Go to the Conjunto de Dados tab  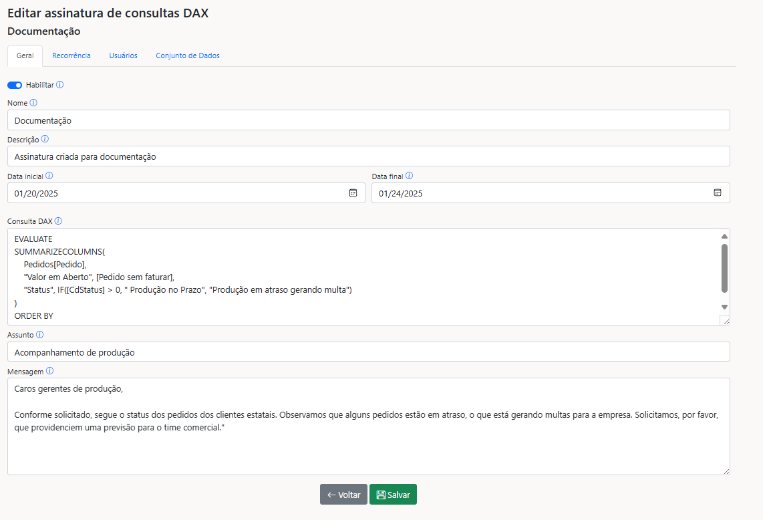(188, 55)
